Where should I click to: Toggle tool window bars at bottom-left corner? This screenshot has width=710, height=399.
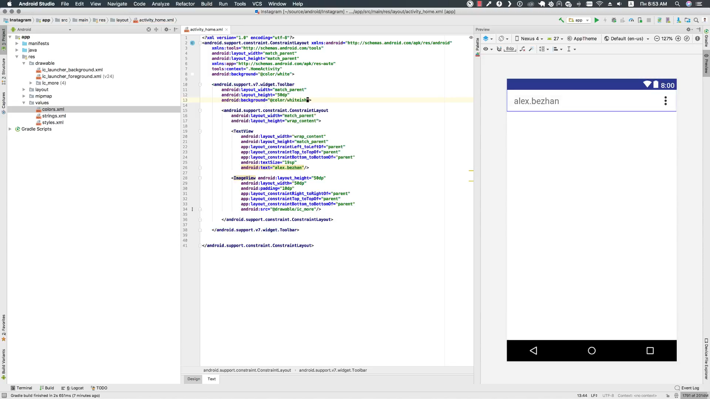3,395
